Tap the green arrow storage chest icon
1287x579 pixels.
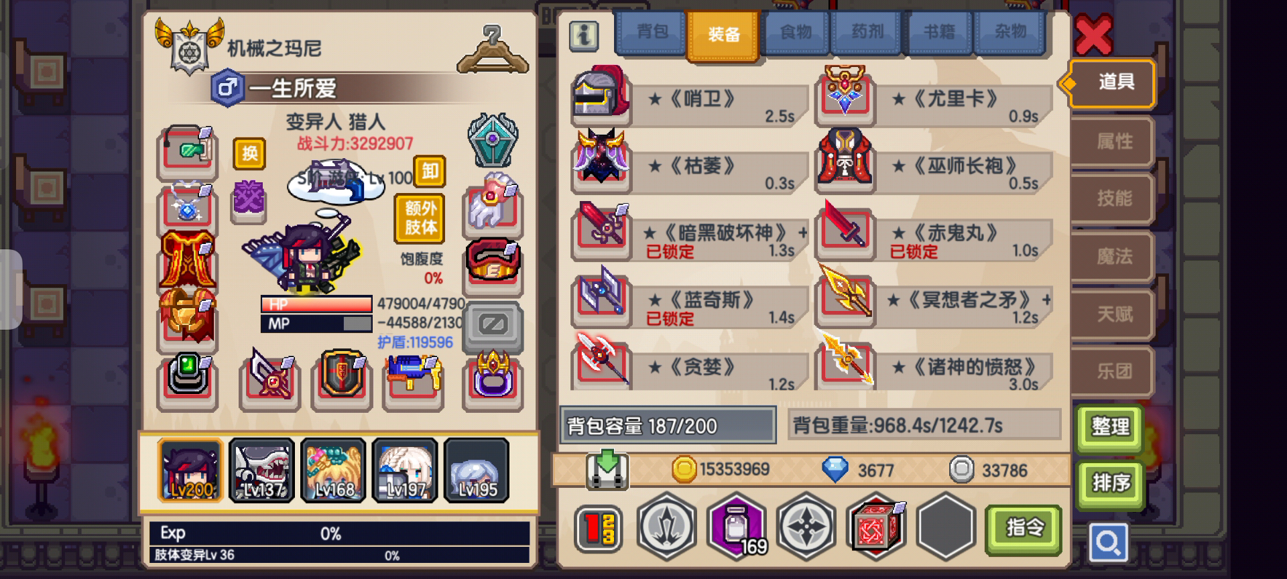click(x=607, y=469)
